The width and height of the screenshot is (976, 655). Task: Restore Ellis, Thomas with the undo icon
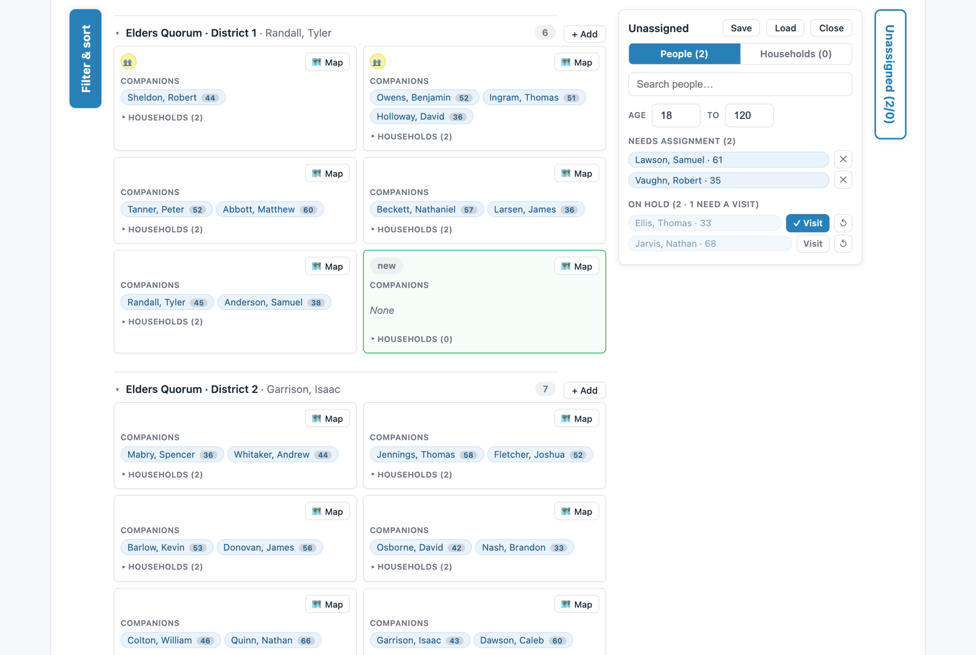[x=843, y=223]
